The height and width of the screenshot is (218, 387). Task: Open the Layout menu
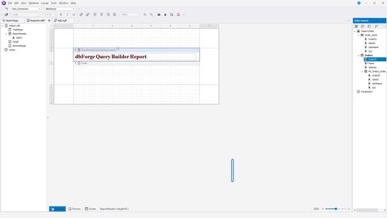click(45, 3)
